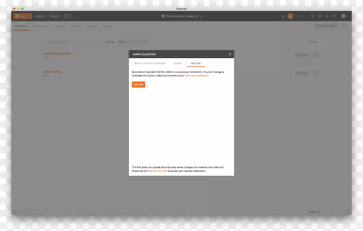Screen dimensions: 363x231
Task: Follow the Postman Pro API link
Action: [157, 171]
